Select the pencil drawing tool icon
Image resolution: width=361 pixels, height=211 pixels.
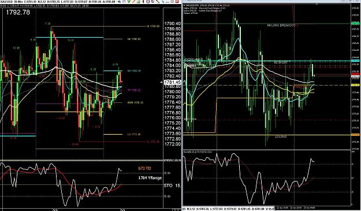coord(133,1)
